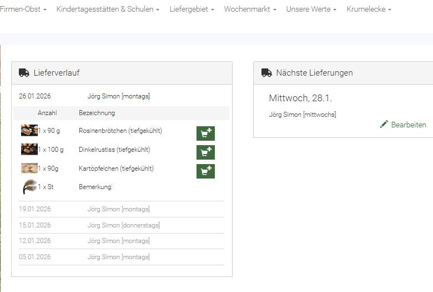Open the Unsere Werte menu
The image size is (433, 292).
click(x=311, y=9)
